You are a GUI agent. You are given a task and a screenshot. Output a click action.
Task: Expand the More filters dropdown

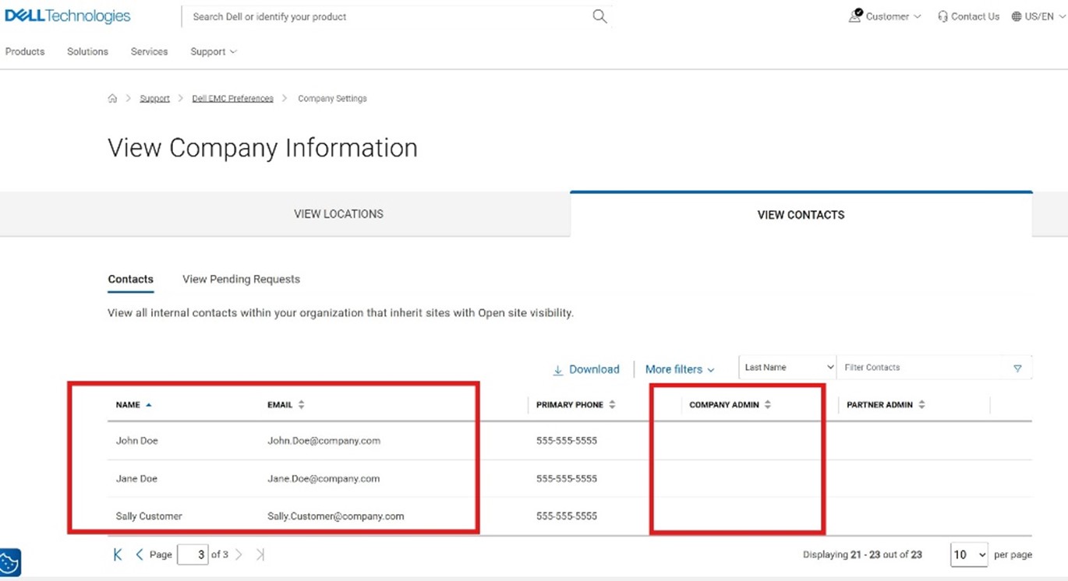[x=679, y=370]
